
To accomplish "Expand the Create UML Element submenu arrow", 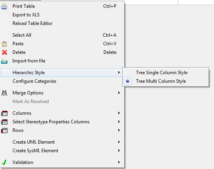I will (x=119, y=142).
